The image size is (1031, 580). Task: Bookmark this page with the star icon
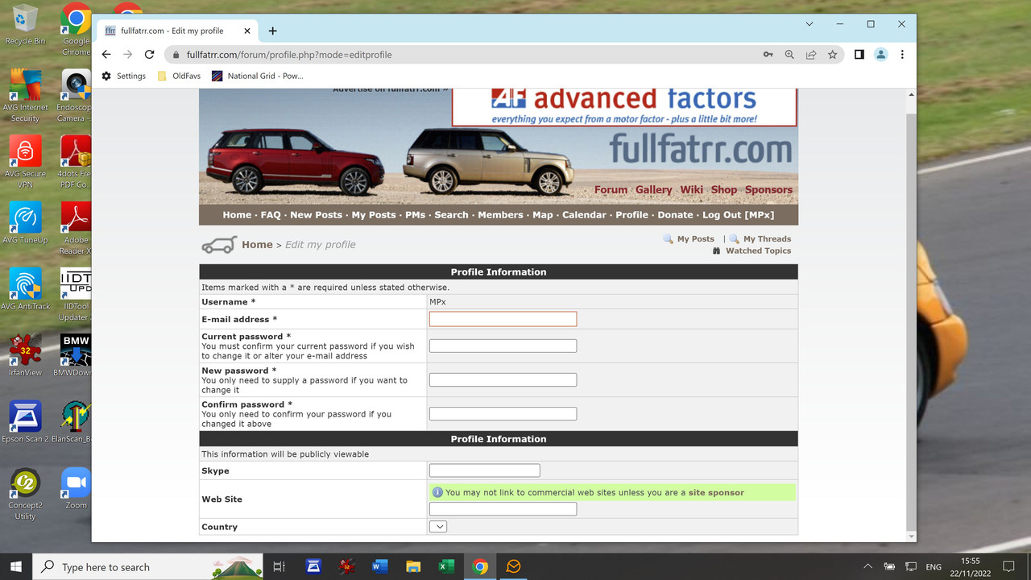[833, 55]
